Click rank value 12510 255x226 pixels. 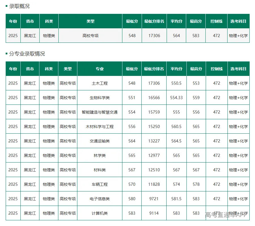click(x=154, y=170)
